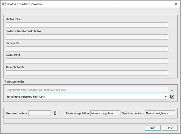Click the app icon in title bar
The width and height of the screenshot is (181, 134).
pos(4,4)
